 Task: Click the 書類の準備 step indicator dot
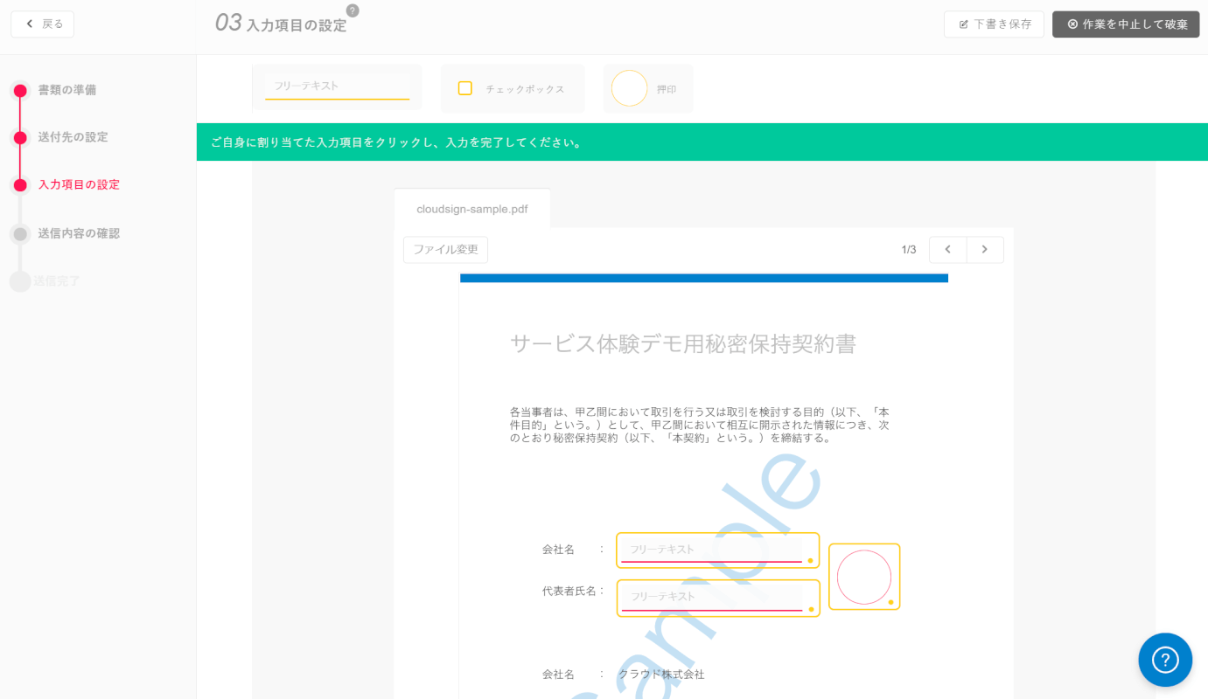(19, 89)
